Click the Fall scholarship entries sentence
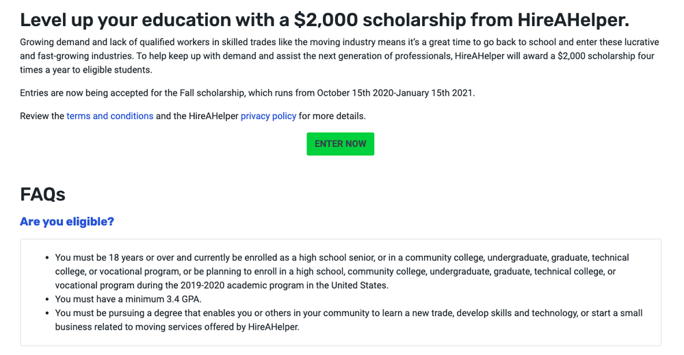The width and height of the screenshot is (684, 355). (248, 93)
